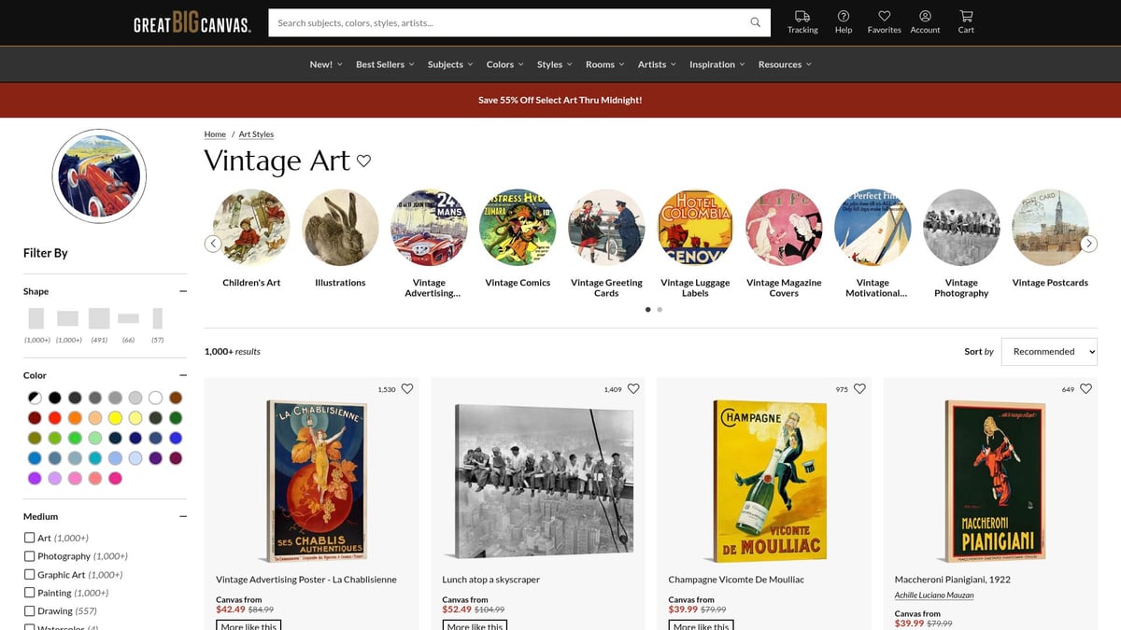Open the Inspiration navigation menu
The image size is (1121, 630).
click(717, 64)
